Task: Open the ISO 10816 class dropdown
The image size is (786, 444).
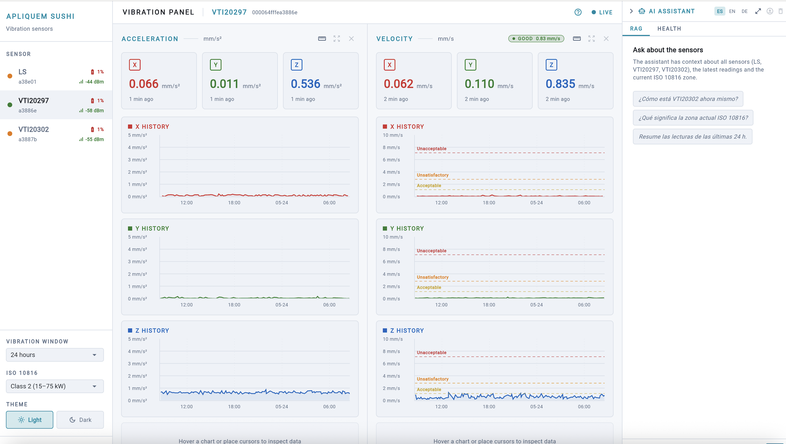Action: point(55,386)
